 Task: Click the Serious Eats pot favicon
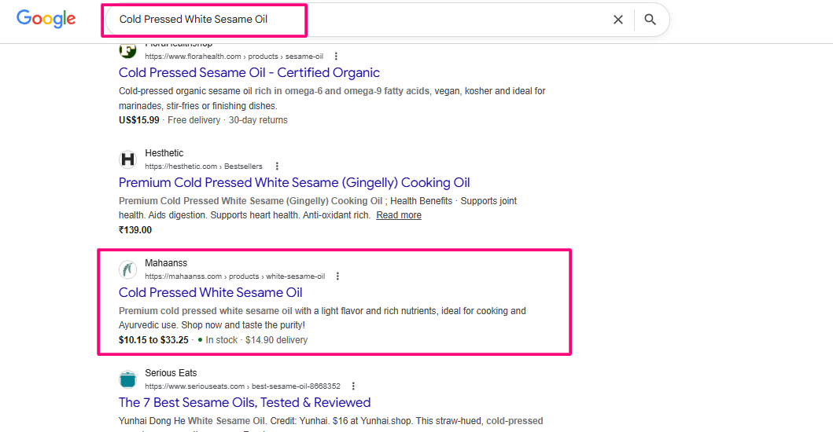click(x=127, y=379)
